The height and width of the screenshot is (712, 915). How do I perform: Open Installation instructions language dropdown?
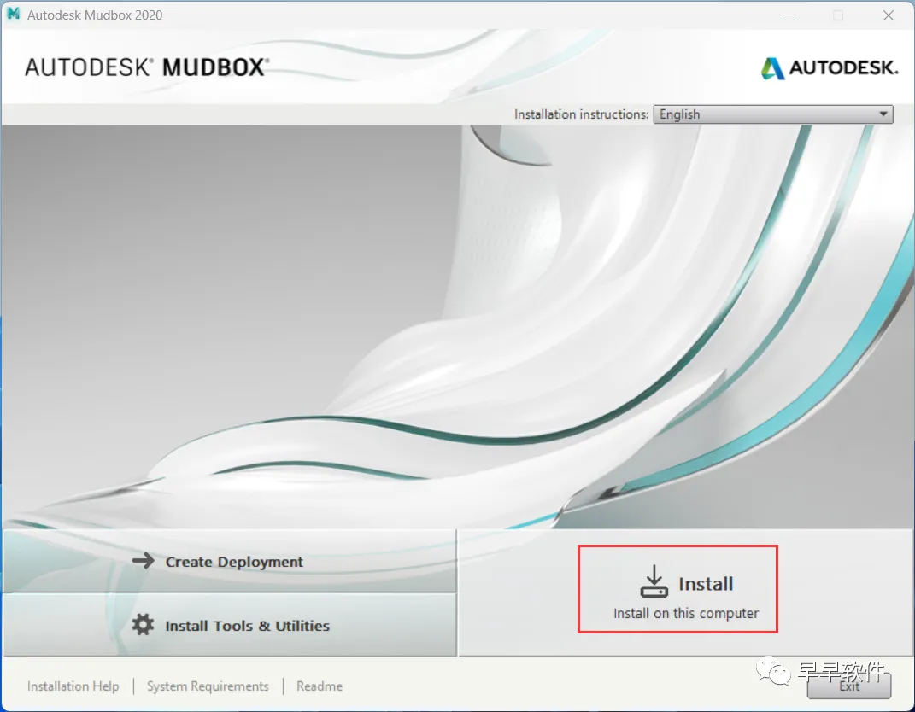click(x=773, y=114)
